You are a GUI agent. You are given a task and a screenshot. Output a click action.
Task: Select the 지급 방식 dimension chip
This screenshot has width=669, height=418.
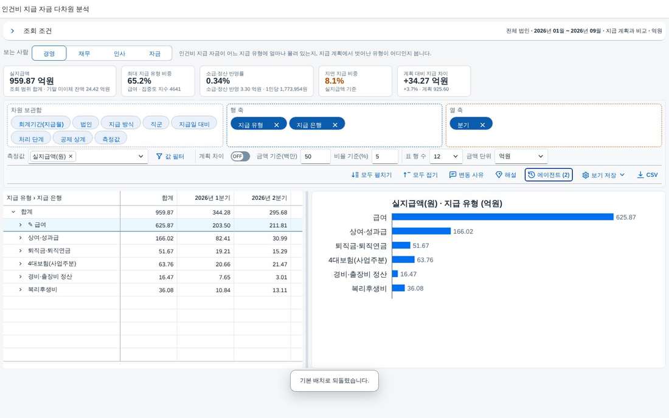121,124
